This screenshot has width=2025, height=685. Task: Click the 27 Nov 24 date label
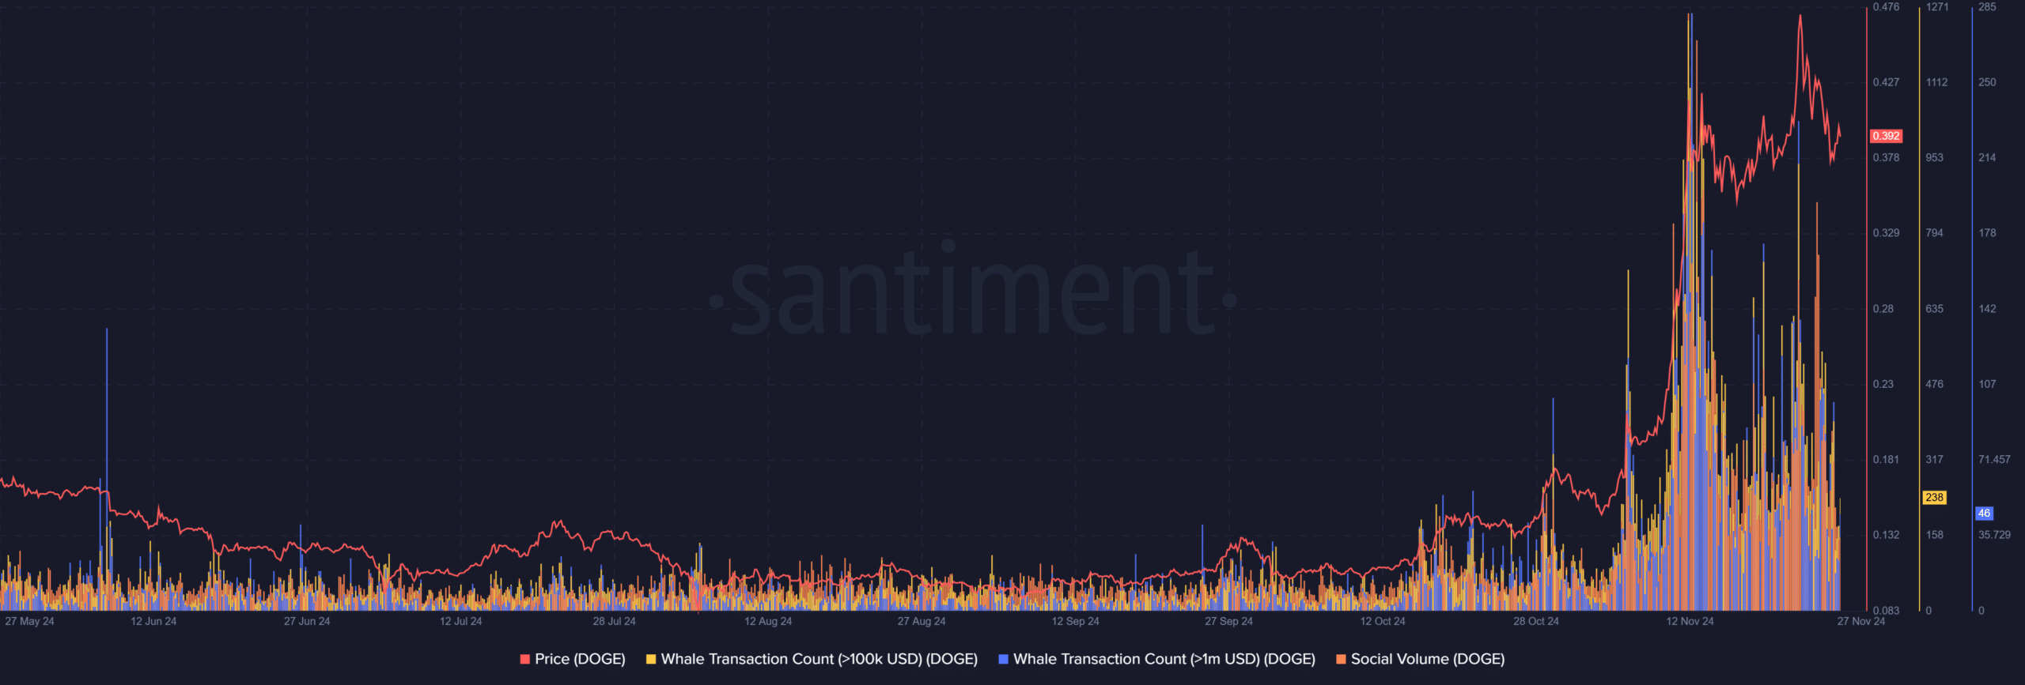1860,621
